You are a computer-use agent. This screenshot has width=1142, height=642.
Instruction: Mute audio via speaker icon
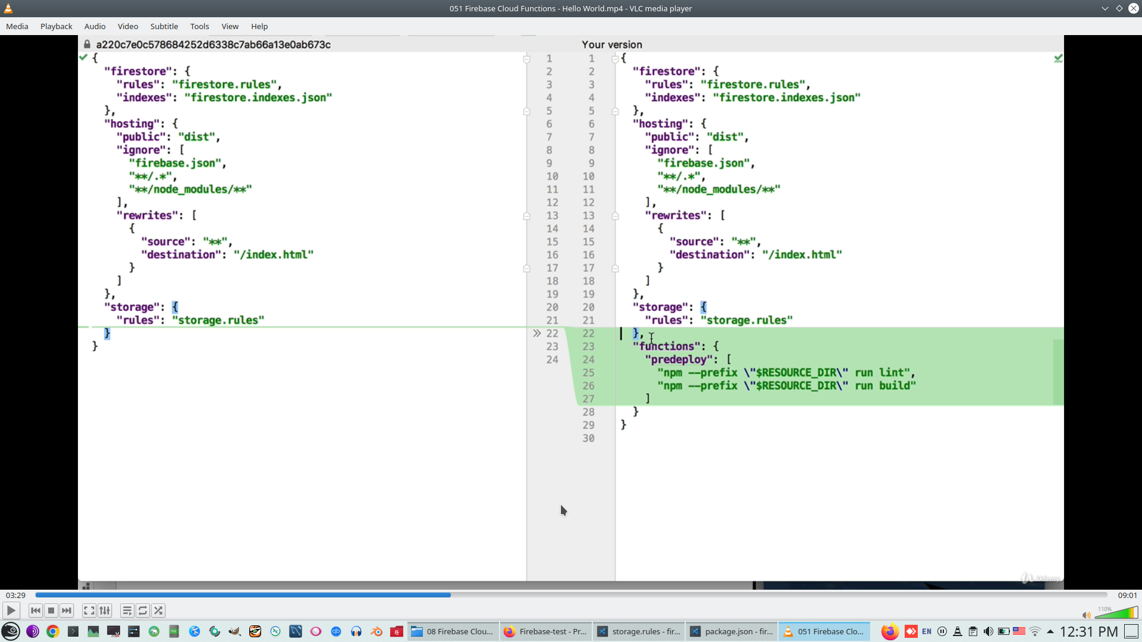[x=1086, y=615]
